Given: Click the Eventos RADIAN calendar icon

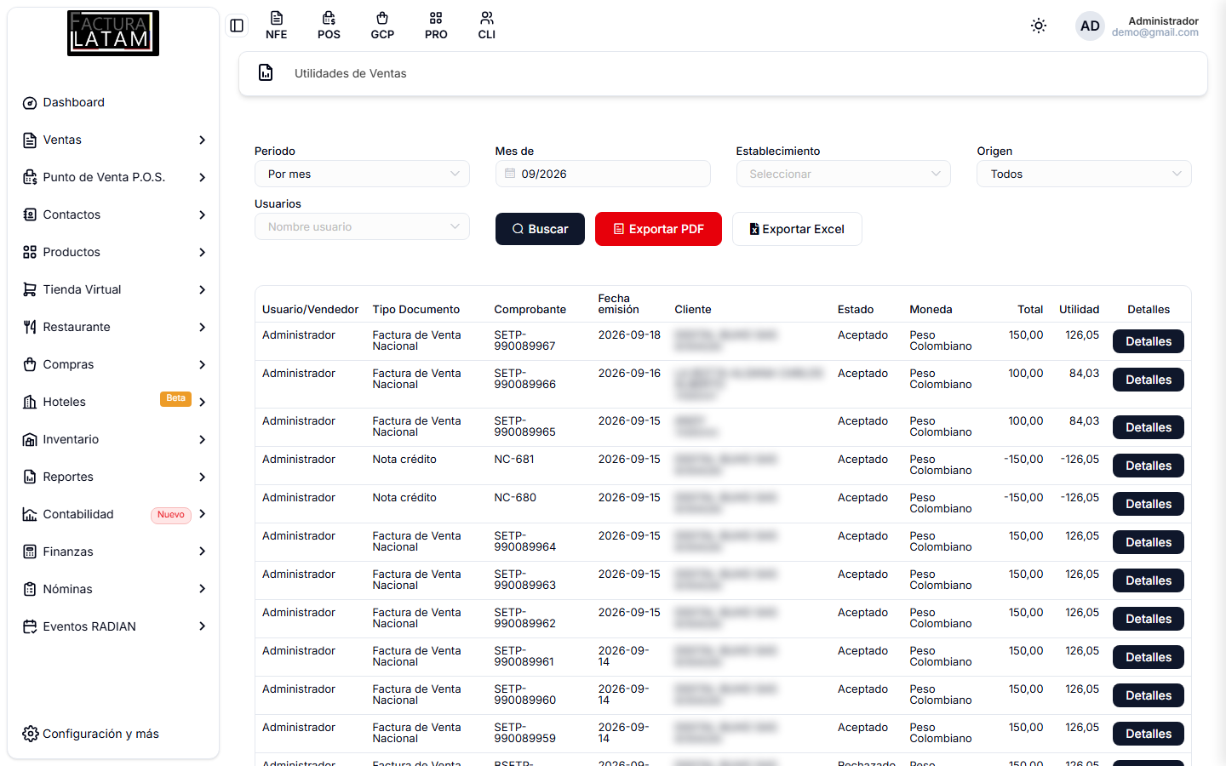Looking at the screenshot, I should coord(30,627).
